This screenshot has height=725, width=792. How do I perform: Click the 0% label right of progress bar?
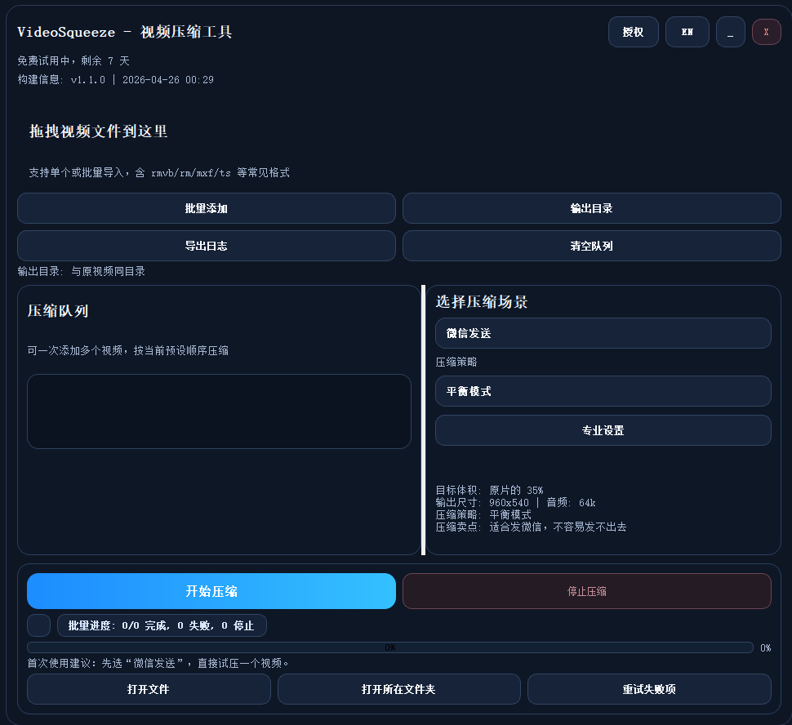point(766,647)
